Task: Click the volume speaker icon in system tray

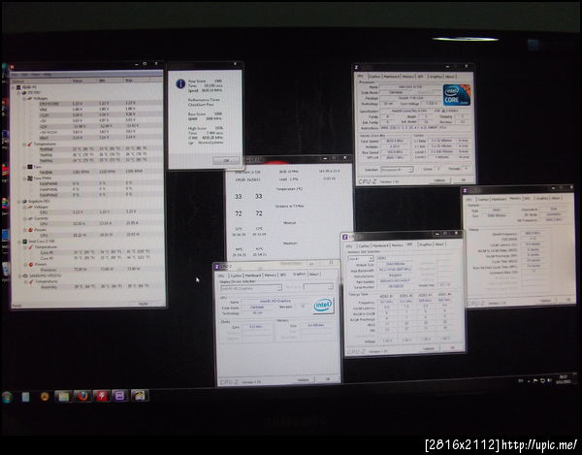Action: pos(549,380)
